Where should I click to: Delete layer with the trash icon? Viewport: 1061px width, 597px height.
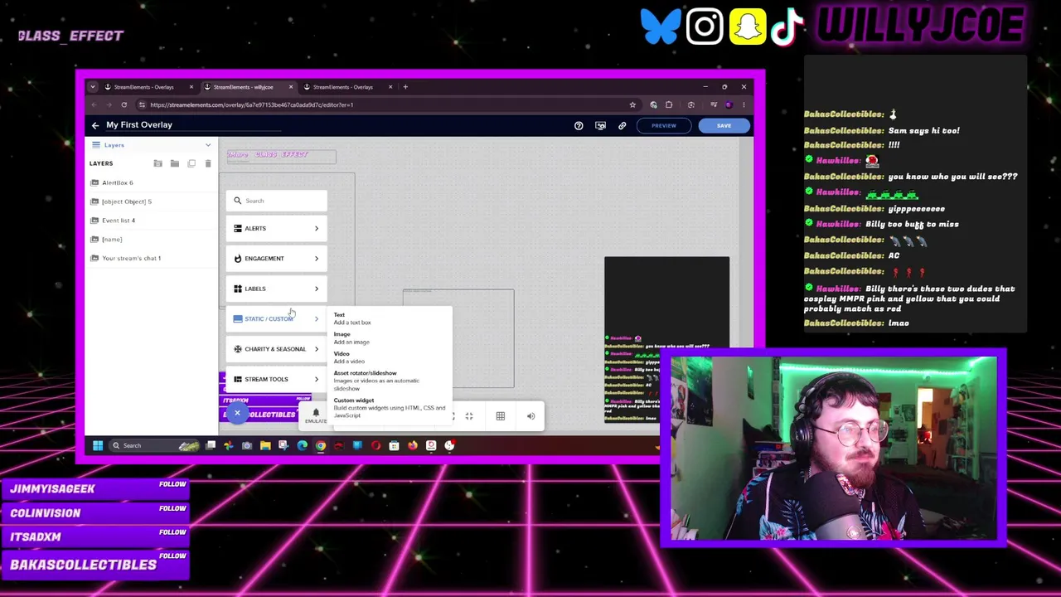[208, 163]
